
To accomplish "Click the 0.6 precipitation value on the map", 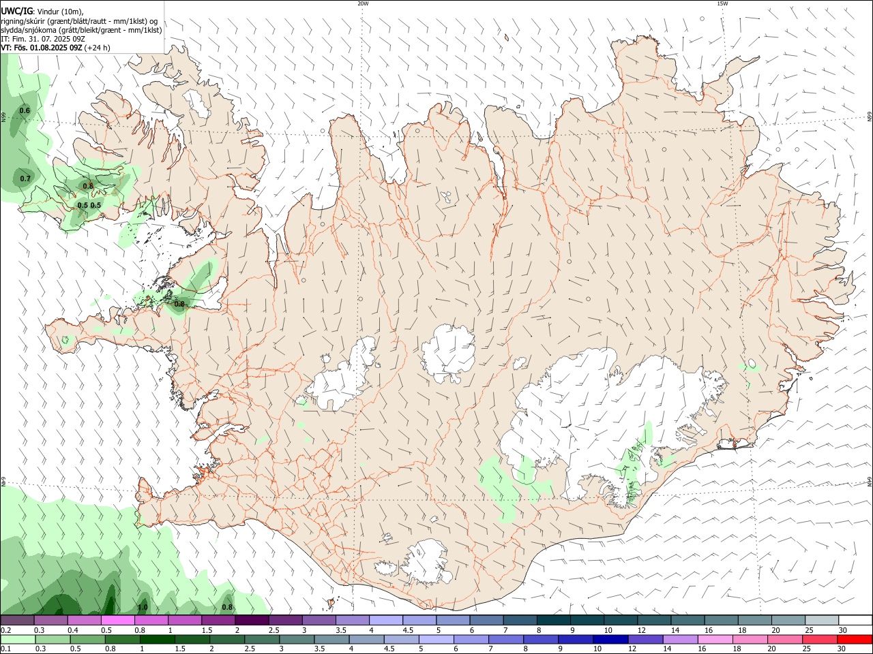I will tap(25, 110).
